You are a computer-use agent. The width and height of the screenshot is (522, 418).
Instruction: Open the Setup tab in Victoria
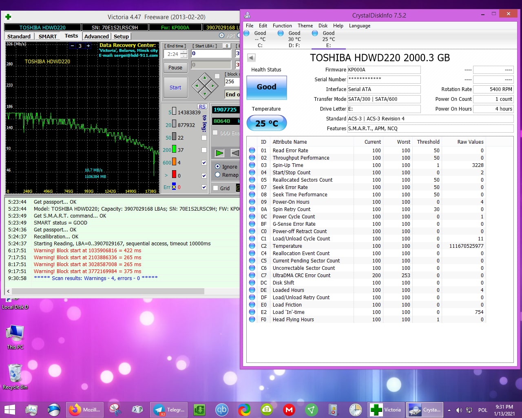pos(121,36)
